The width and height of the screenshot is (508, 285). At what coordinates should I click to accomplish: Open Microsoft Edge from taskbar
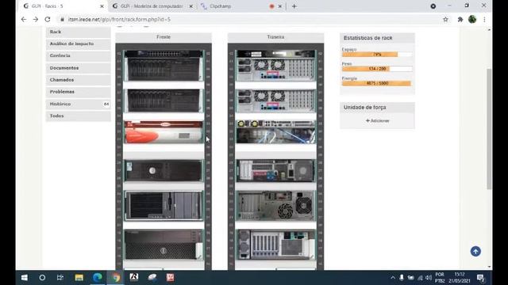coord(98,278)
